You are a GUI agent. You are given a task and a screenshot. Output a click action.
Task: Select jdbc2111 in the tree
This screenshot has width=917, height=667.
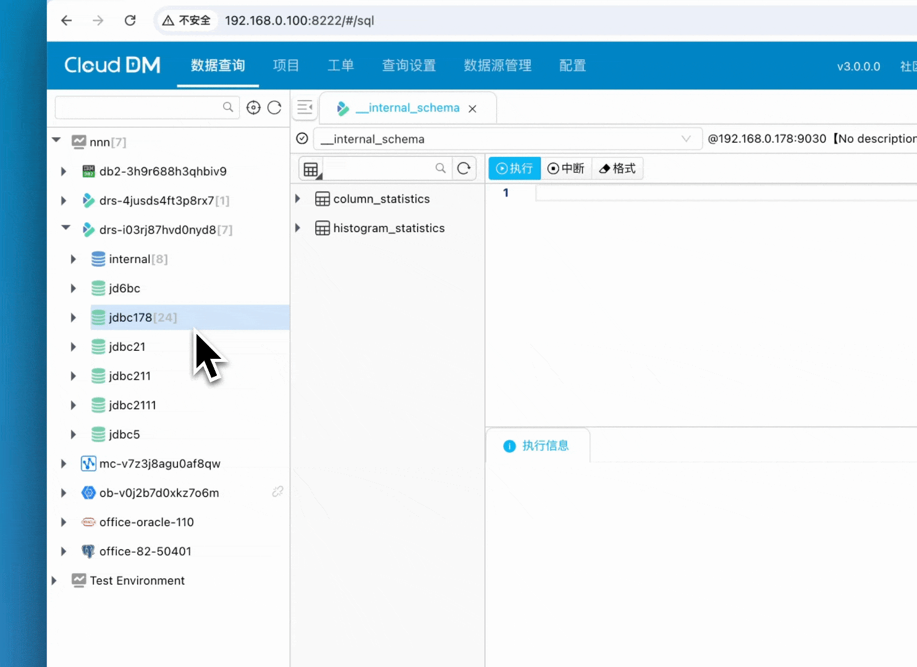pos(132,405)
